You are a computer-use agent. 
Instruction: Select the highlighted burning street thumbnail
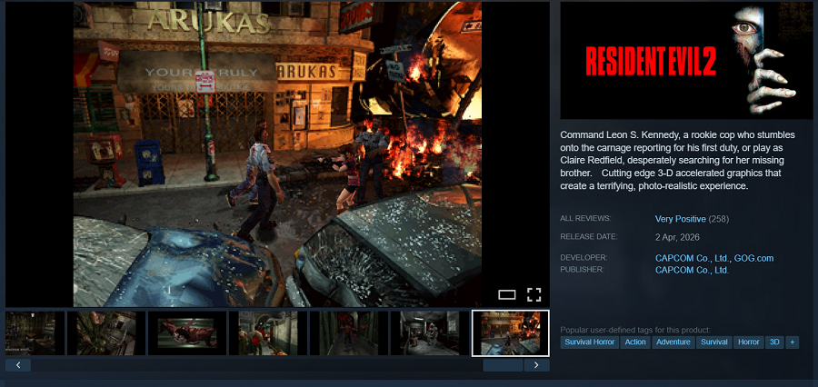[x=510, y=333]
